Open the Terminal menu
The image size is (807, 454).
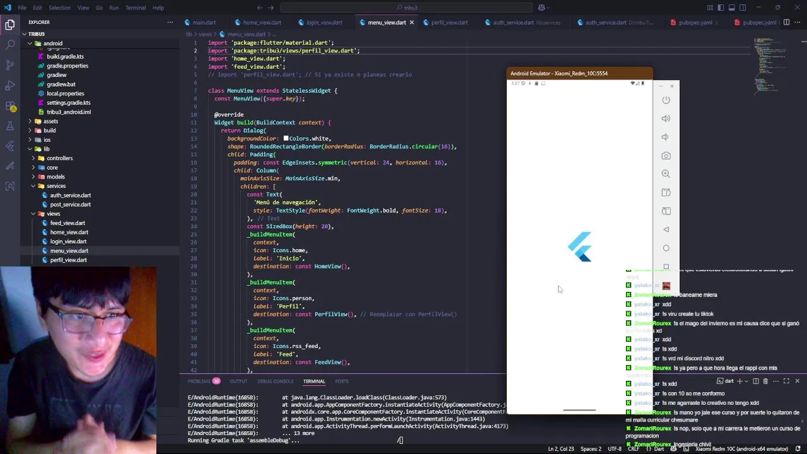tap(136, 8)
